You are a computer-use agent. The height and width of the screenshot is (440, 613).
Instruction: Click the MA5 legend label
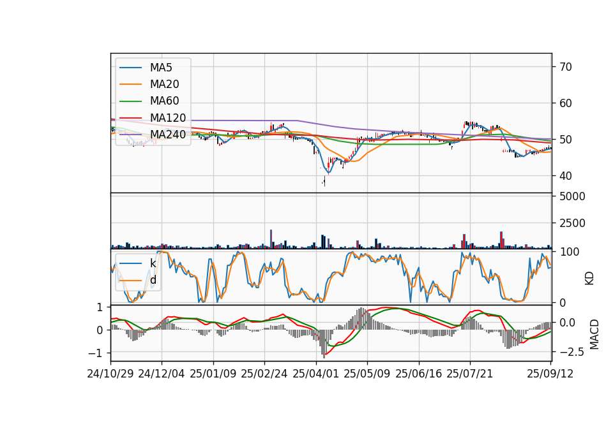(x=161, y=68)
